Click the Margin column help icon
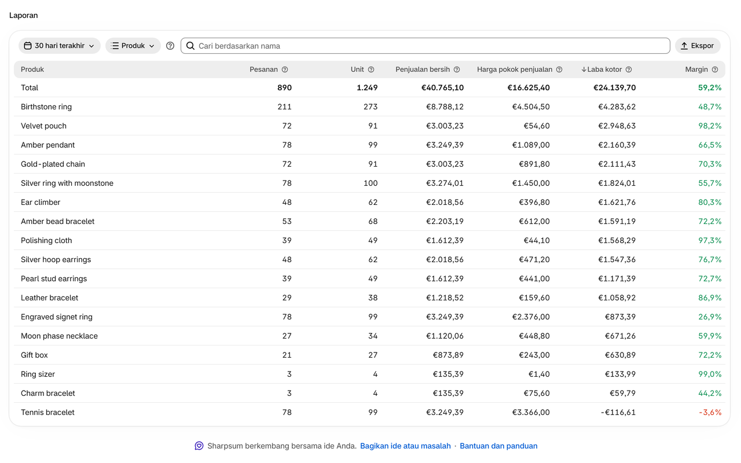The width and height of the screenshot is (741, 463). (x=715, y=69)
